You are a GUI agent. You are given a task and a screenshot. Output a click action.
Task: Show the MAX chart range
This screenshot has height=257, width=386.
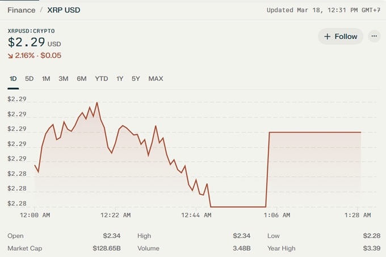click(156, 79)
